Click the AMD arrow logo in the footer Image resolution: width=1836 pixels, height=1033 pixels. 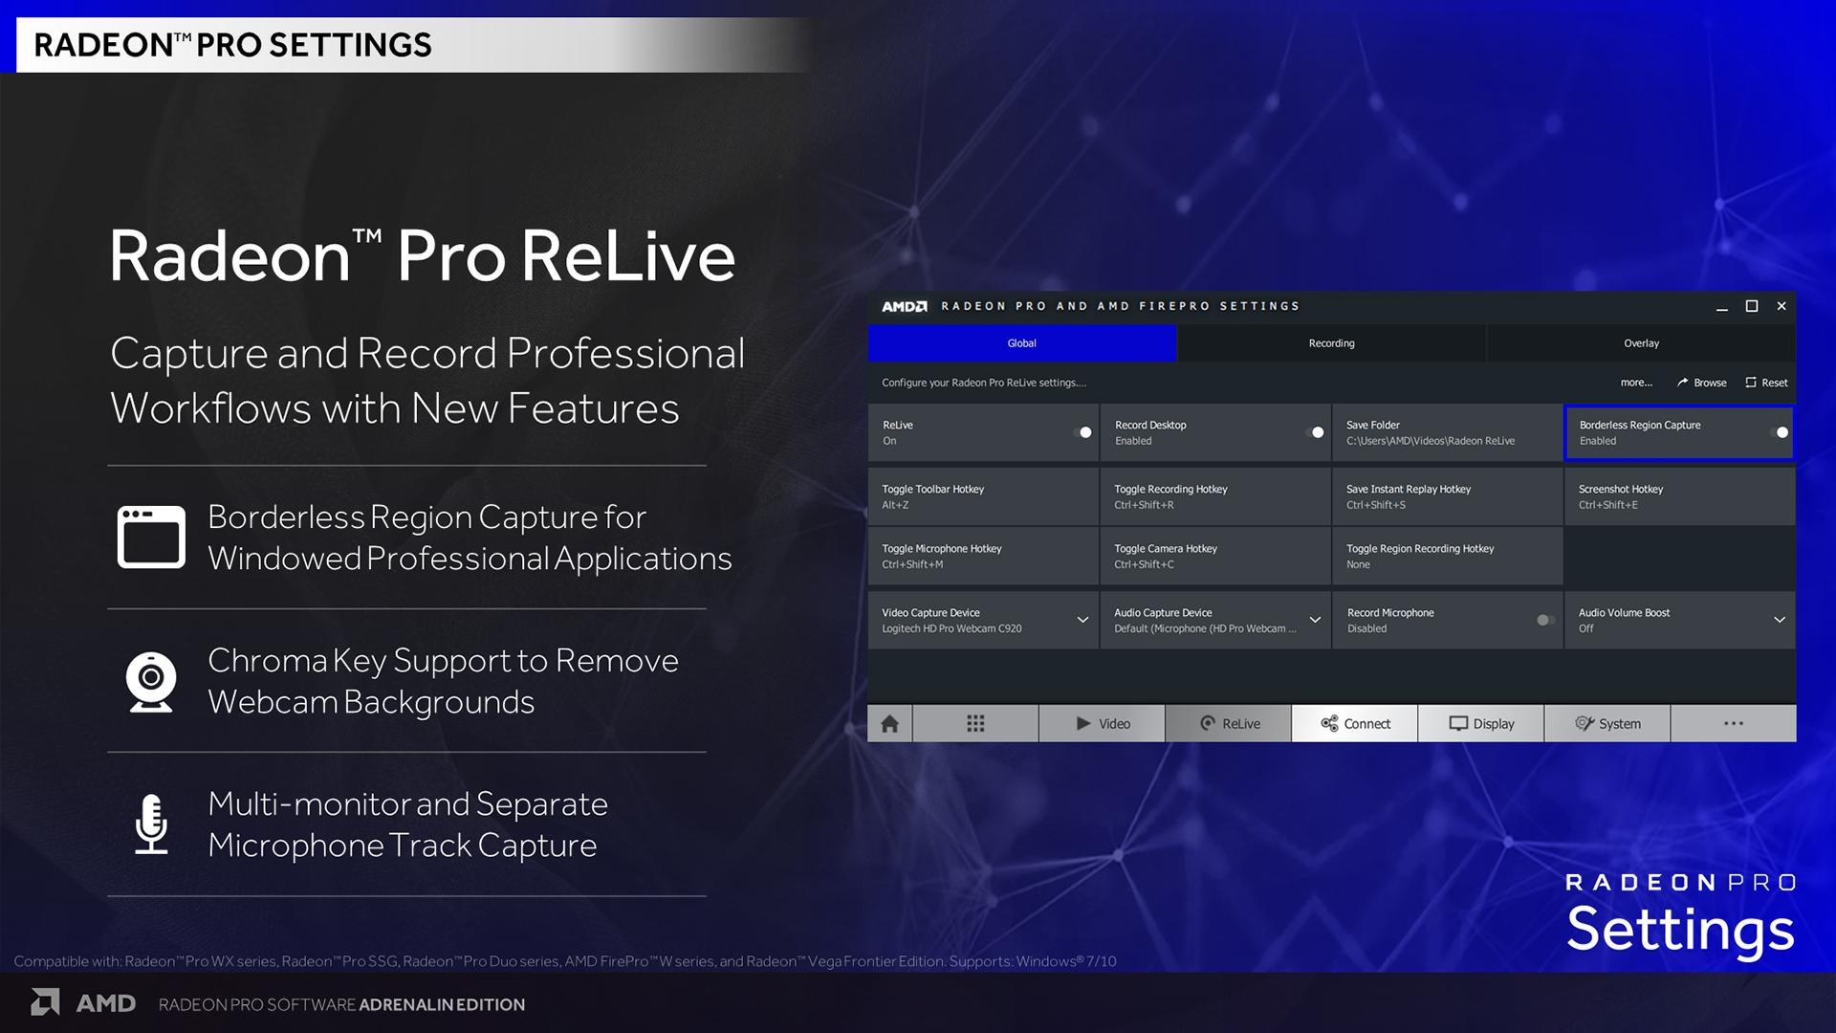click(45, 1002)
